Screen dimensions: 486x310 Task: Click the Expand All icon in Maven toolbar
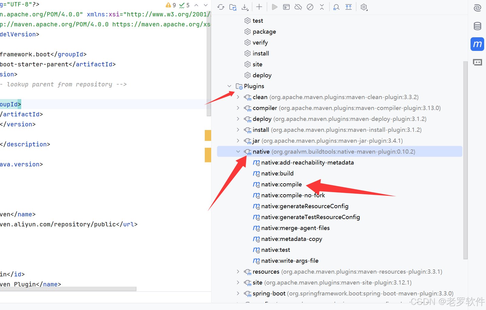(349, 7)
